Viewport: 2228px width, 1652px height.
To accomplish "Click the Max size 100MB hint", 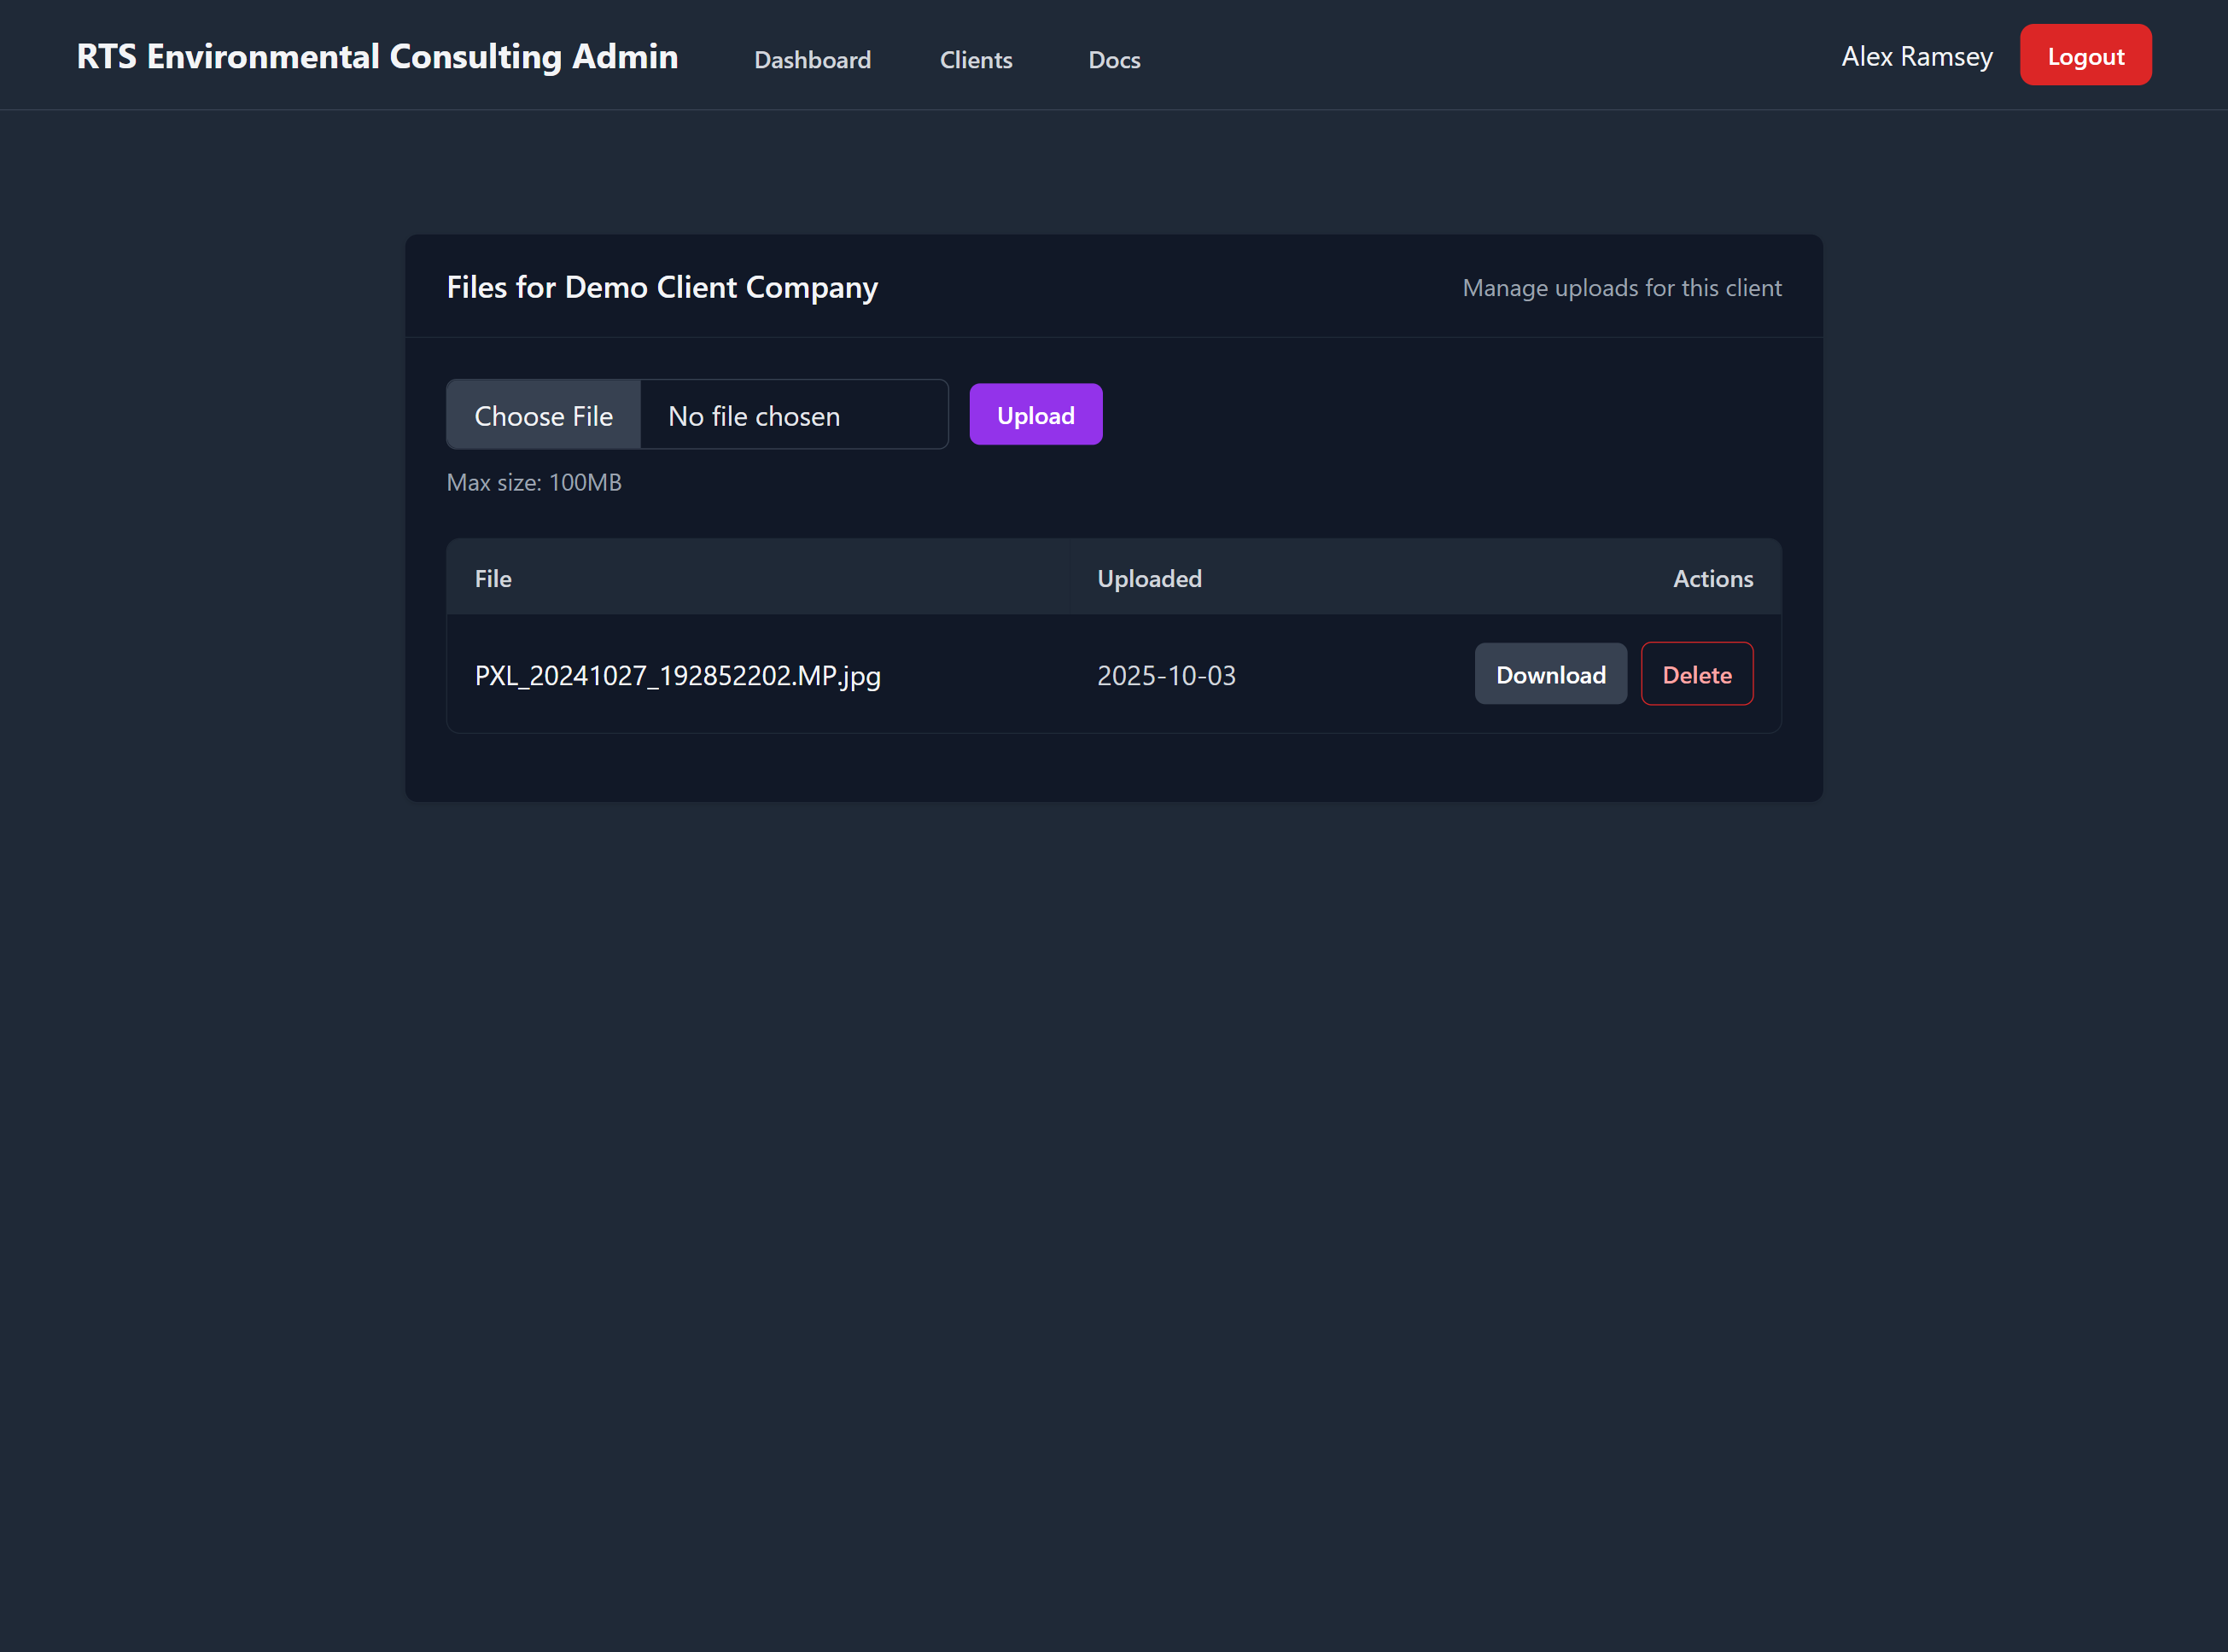I will [534, 483].
